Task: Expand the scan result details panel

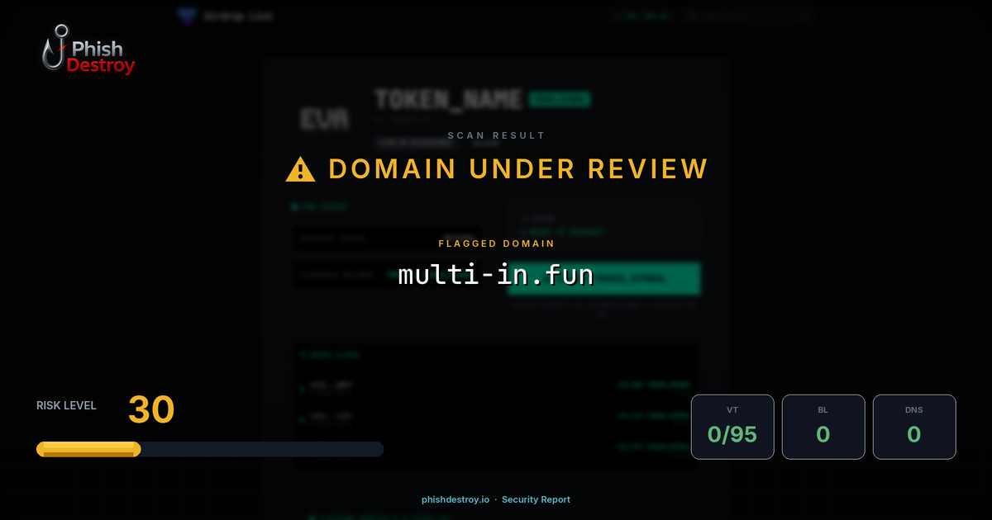Action: [496, 135]
